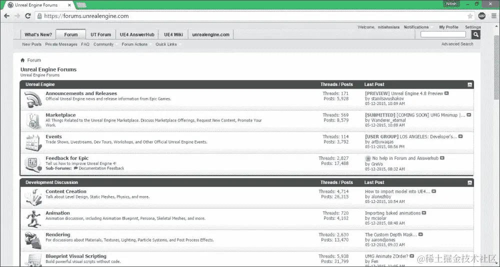Open the Settings link at top right
500x267 pixels.
[473, 27]
